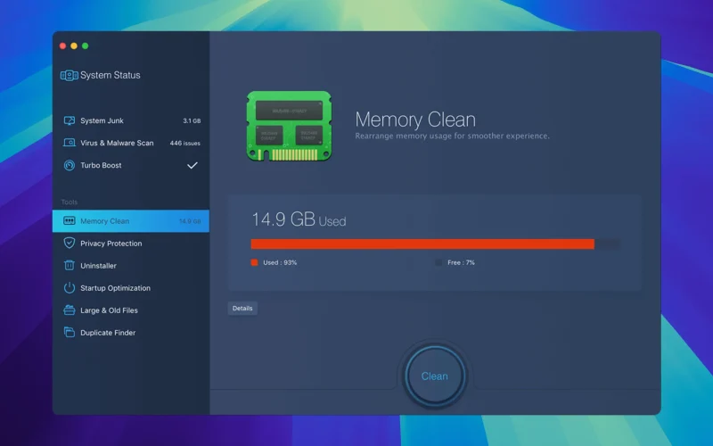Click the Large & Old Files box icon
This screenshot has height=446, width=713.
(x=70, y=310)
